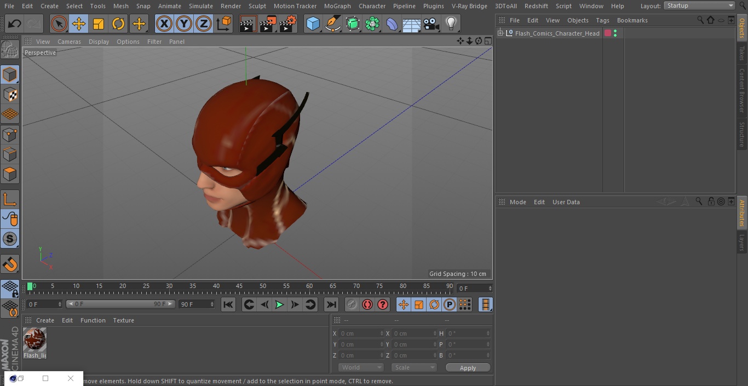This screenshot has width=748, height=386.
Task: Select the Flash material thumbnail
Action: click(x=34, y=339)
